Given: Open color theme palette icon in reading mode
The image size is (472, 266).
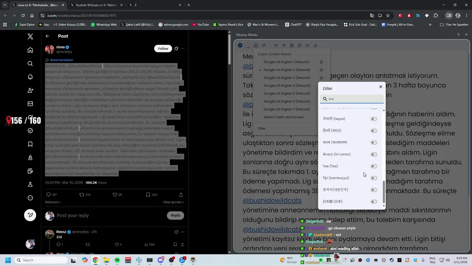Looking at the screenshot, I should (299, 45).
